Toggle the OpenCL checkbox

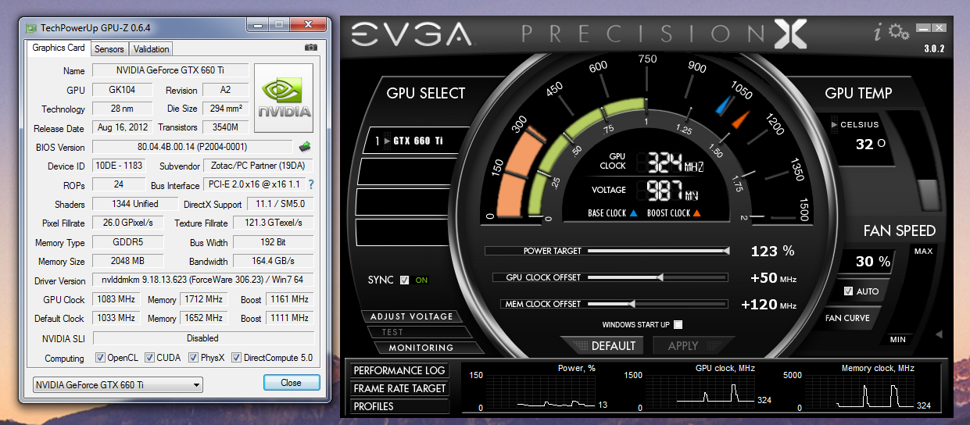coord(100,358)
